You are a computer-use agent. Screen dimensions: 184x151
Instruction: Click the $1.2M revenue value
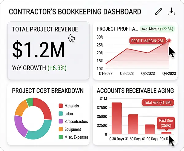[39, 49]
